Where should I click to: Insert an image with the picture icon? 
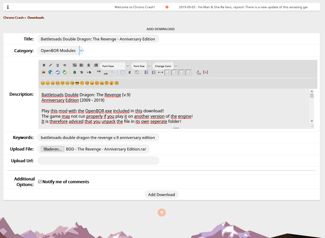(44, 72)
